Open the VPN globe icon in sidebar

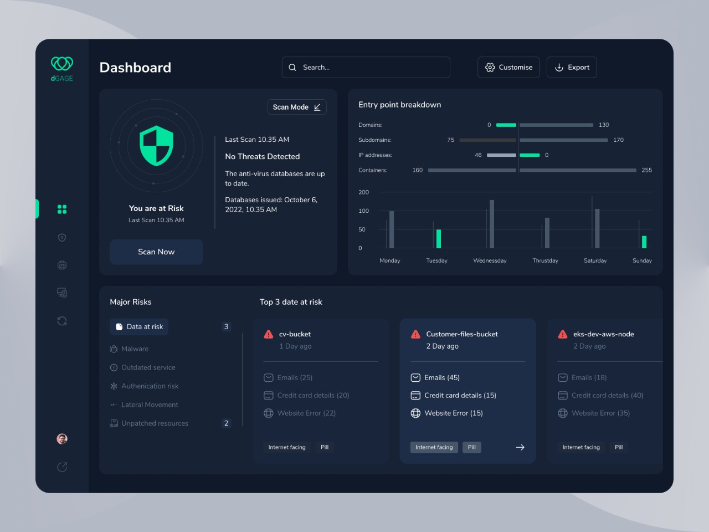(61, 265)
